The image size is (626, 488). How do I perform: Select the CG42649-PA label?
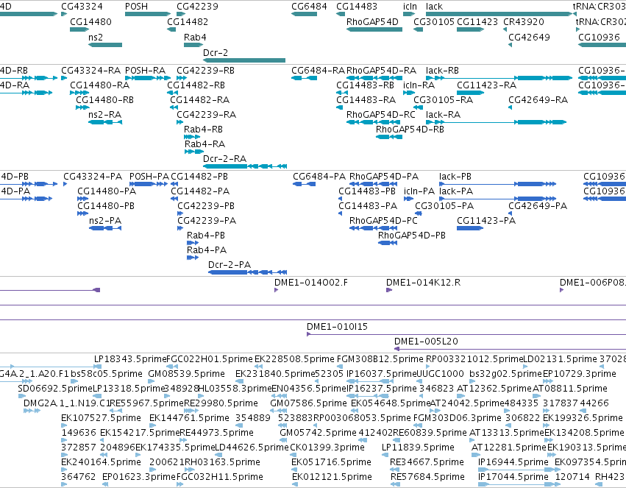tap(538, 205)
